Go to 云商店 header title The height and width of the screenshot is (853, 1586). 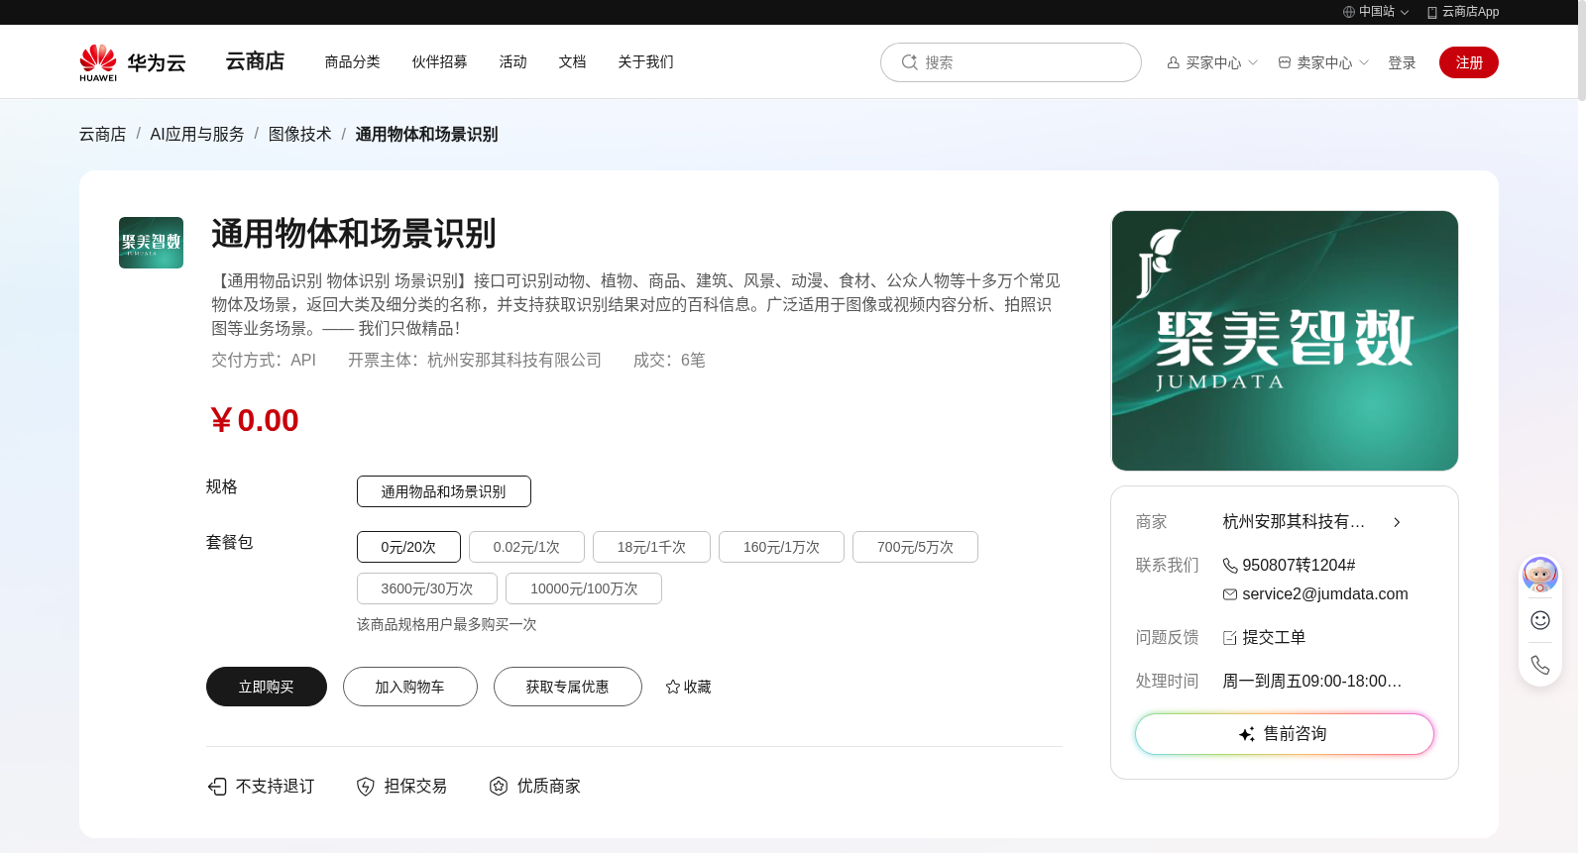pyautogui.click(x=255, y=61)
